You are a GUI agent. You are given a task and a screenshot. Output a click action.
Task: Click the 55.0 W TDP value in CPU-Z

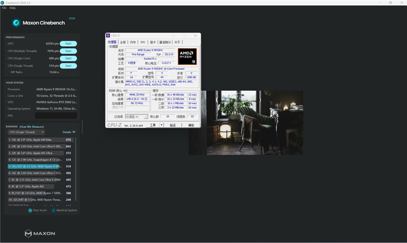pyautogui.click(x=169, y=54)
